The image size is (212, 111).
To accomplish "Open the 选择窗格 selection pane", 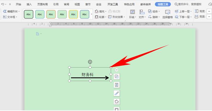I will coord(167,14).
